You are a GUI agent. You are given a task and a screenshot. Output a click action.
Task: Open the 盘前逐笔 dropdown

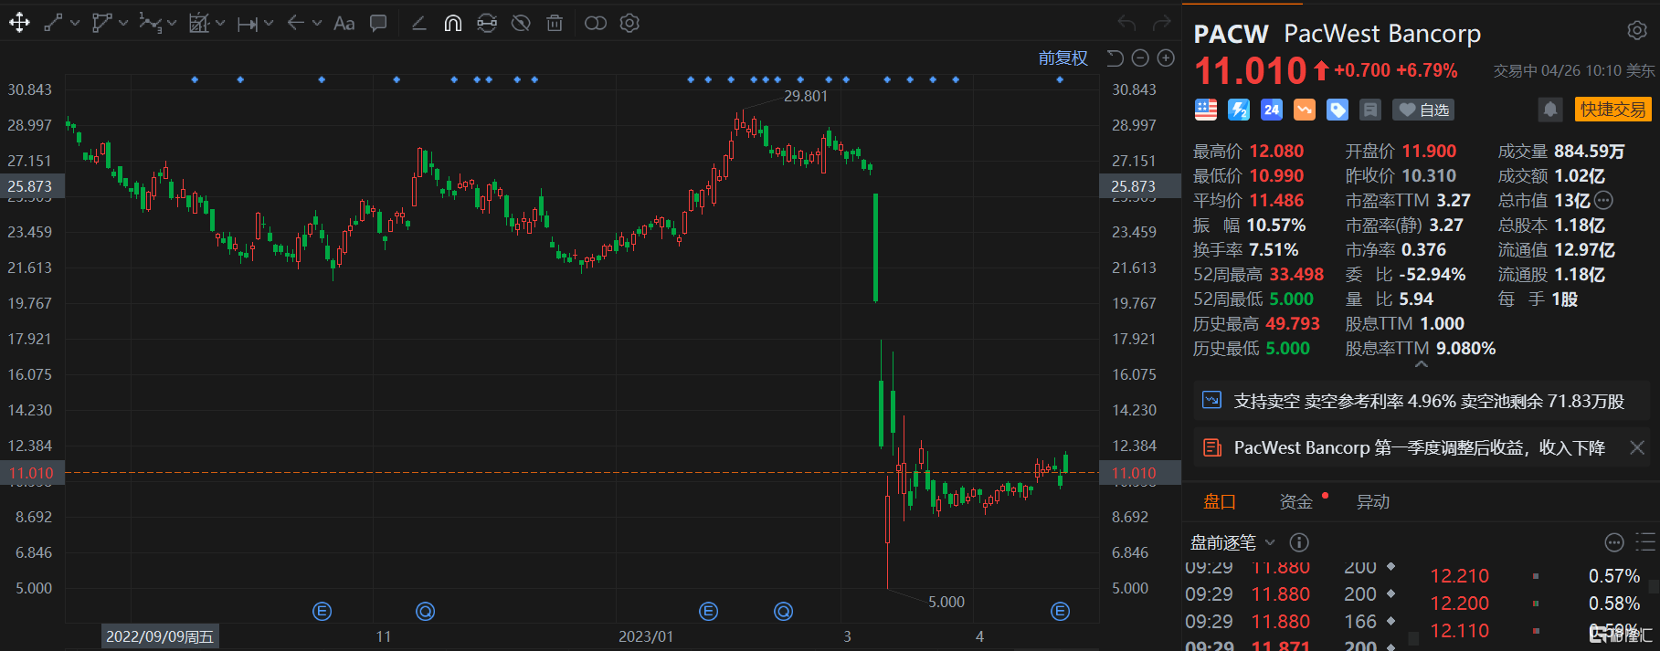[1232, 542]
